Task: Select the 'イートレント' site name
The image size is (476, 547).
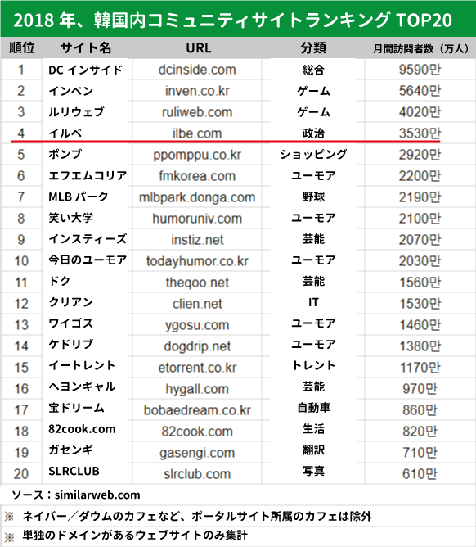Action: point(82,365)
